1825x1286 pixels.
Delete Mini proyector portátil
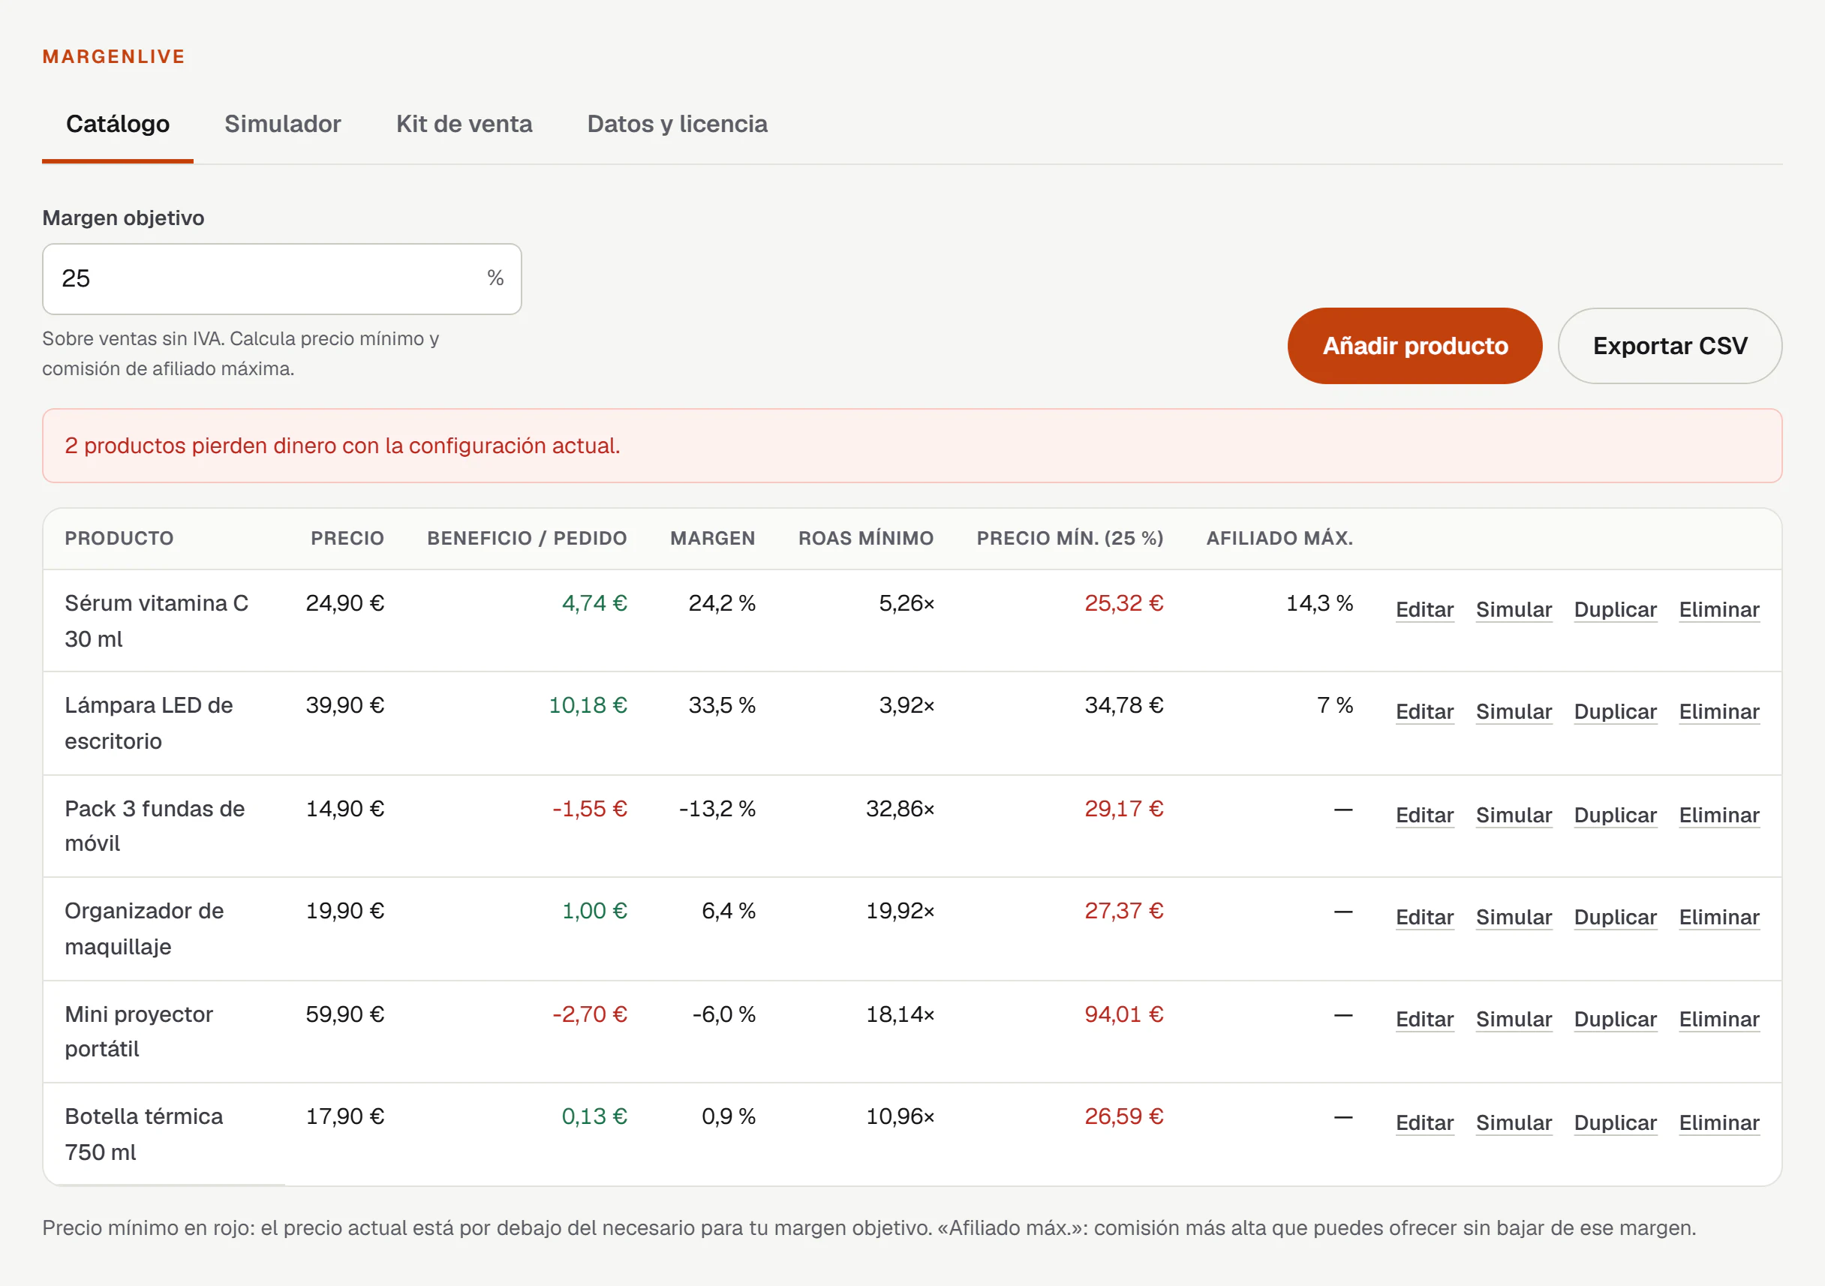coord(1718,1019)
